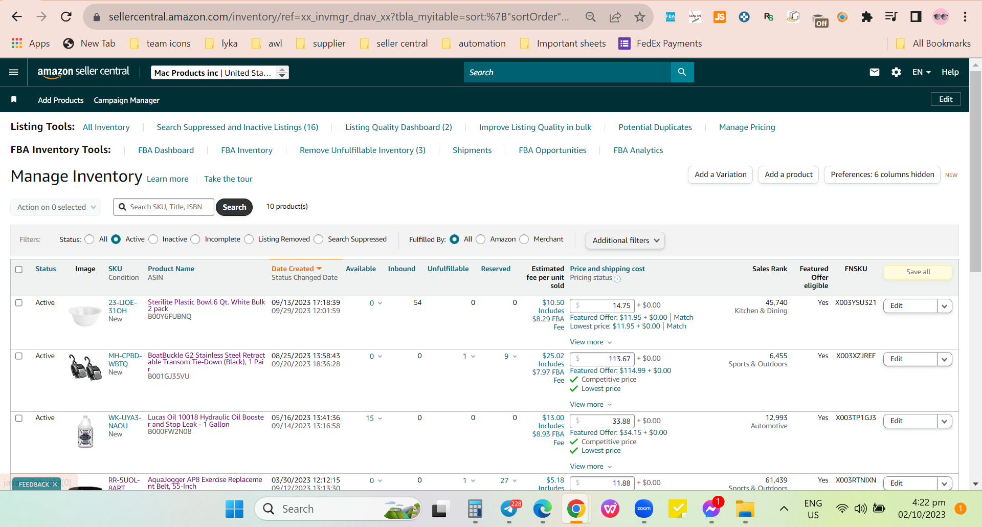Open the Listing Quality Dashboard

click(x=398, y=127)
